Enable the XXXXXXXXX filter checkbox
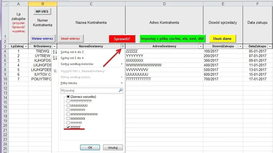The height and width of the screenshot is (153, 273). [68, 119]
